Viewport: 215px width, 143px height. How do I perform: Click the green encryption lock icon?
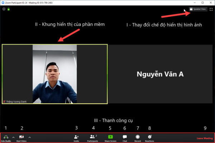[8, 9]
